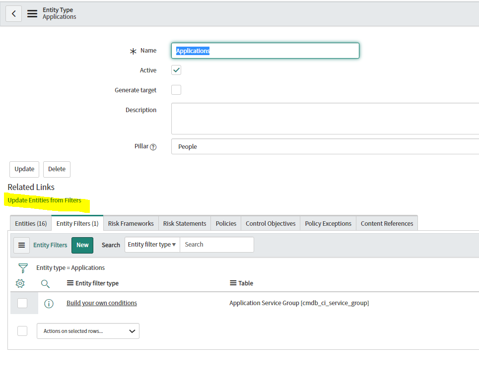Click the Pillar help question mark icon
The image size is (479, 388).
coord(154,146)
